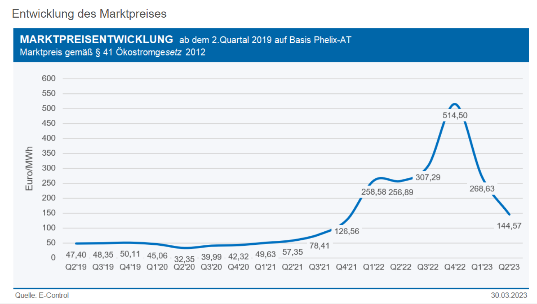Click the 450 y-axis label

point(49,123)
